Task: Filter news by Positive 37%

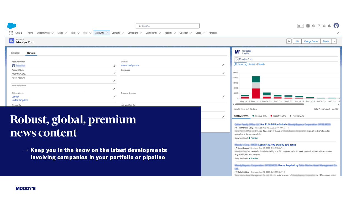Action: pyautogui.click(x=259, y=116)
